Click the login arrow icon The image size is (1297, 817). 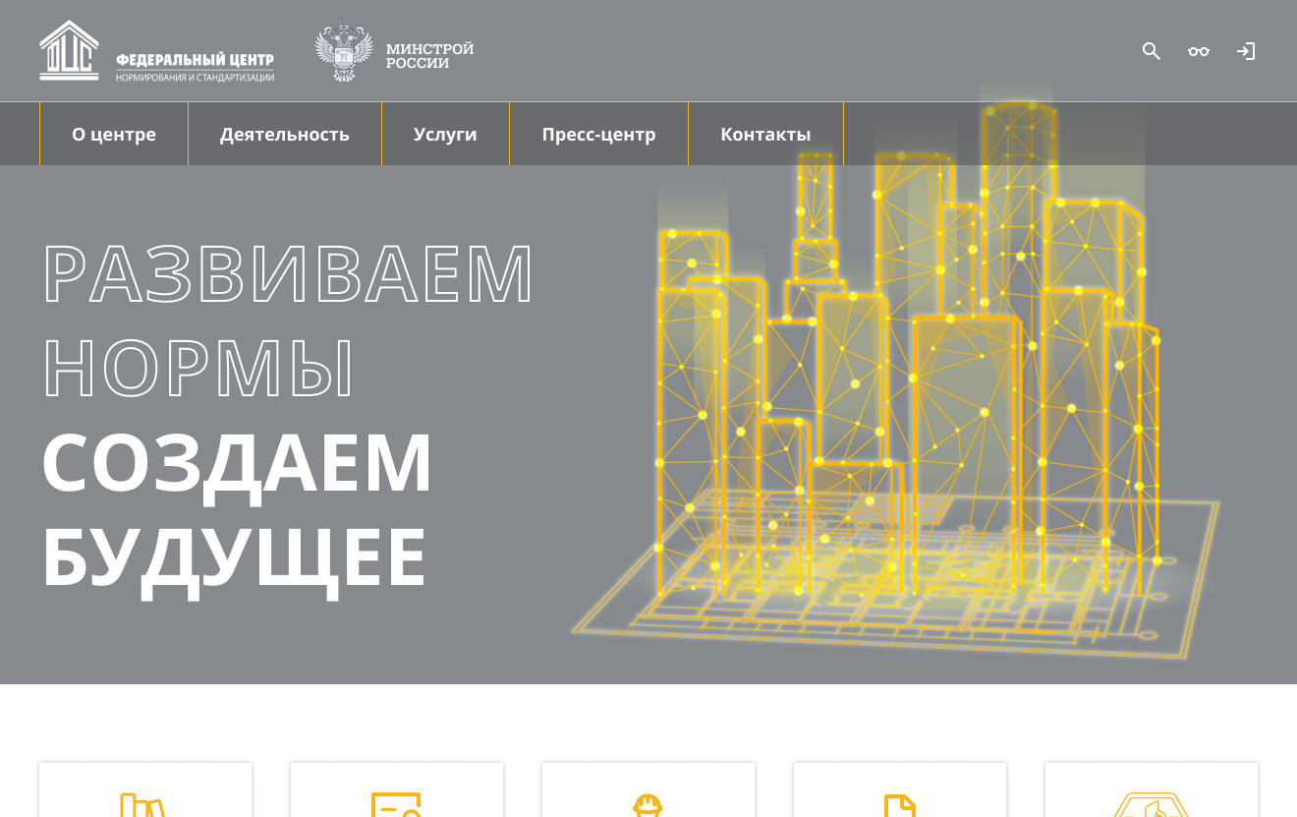coord(1246,51)
